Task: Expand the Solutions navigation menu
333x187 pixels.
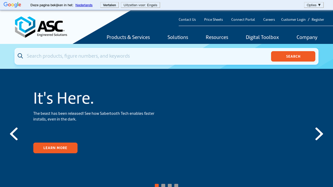Action: [178, 37]
